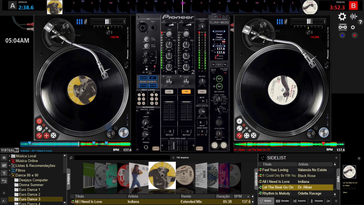Viewport: 364px width, 205px height.
Task: Click deck A pitch slider on turntable
Action: [108, 21]
